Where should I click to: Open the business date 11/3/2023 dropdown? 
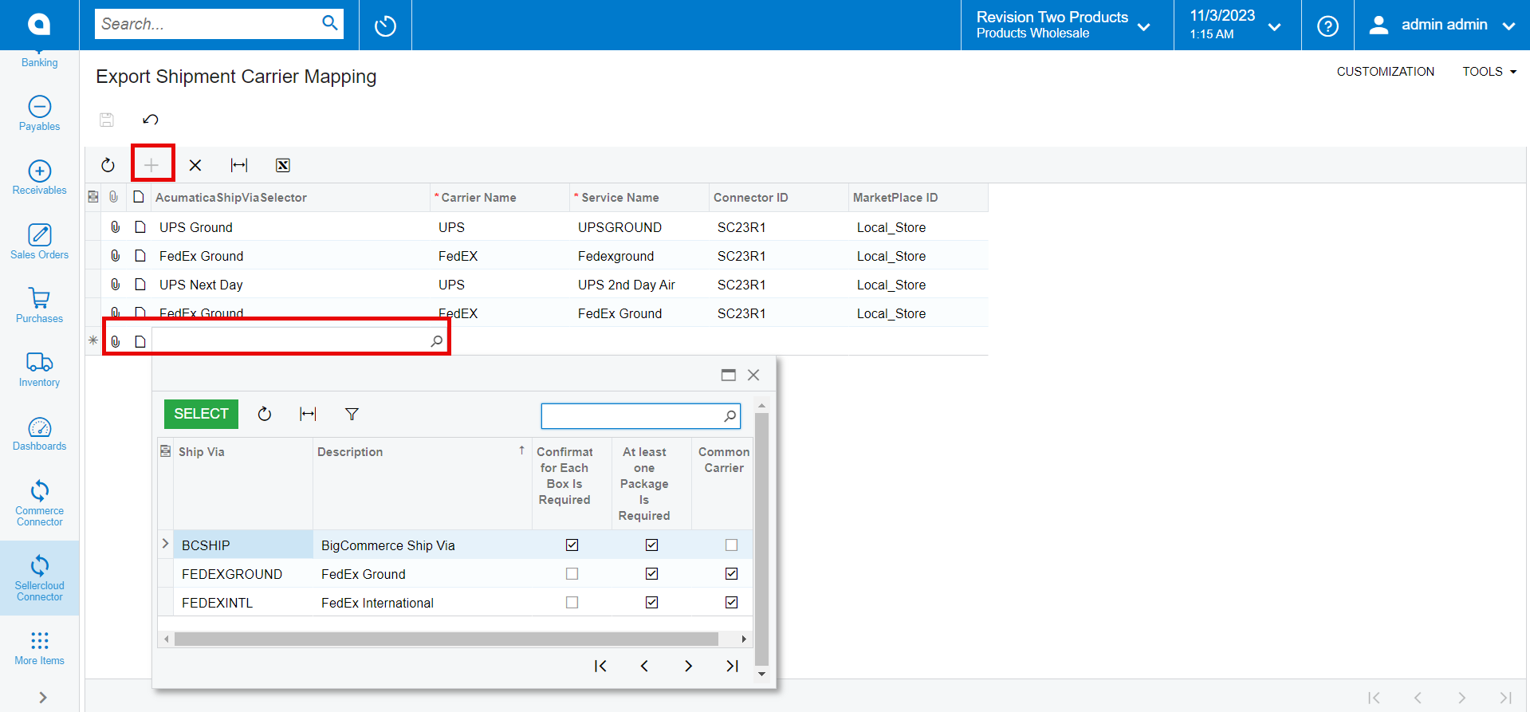pyautogui.click(x=1237, y=26)
